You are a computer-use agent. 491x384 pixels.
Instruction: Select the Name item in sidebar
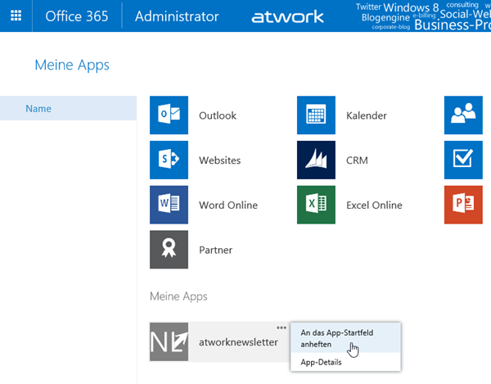(68, 108)
